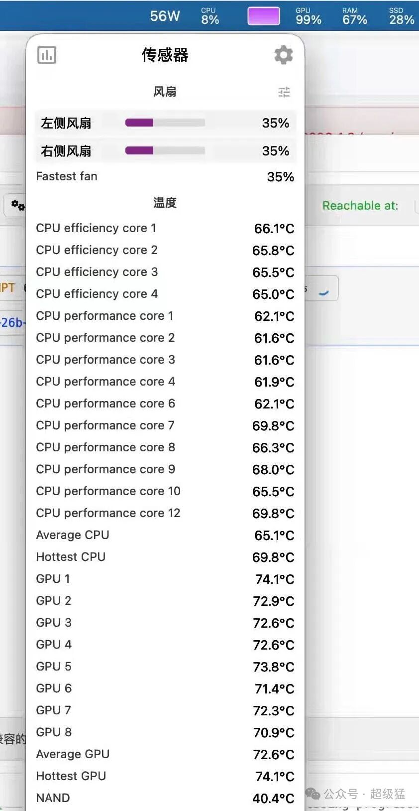
Task: Click the 温度 section header
Action: pos(165,203)
